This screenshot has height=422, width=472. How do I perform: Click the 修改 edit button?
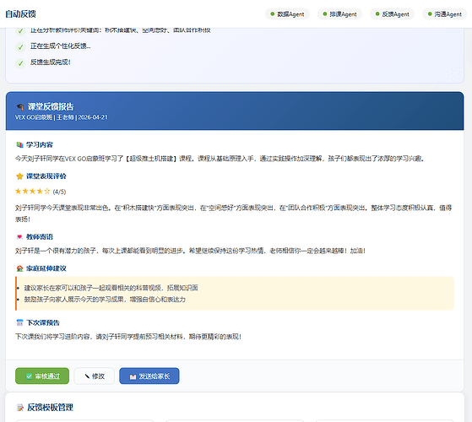(95, 376)
